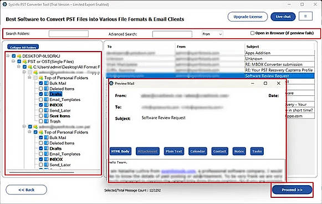Screen dimensions: 322x204
Task: Click the C:\Users\admin\Desktop path folder icon
Action: [30, 67]
